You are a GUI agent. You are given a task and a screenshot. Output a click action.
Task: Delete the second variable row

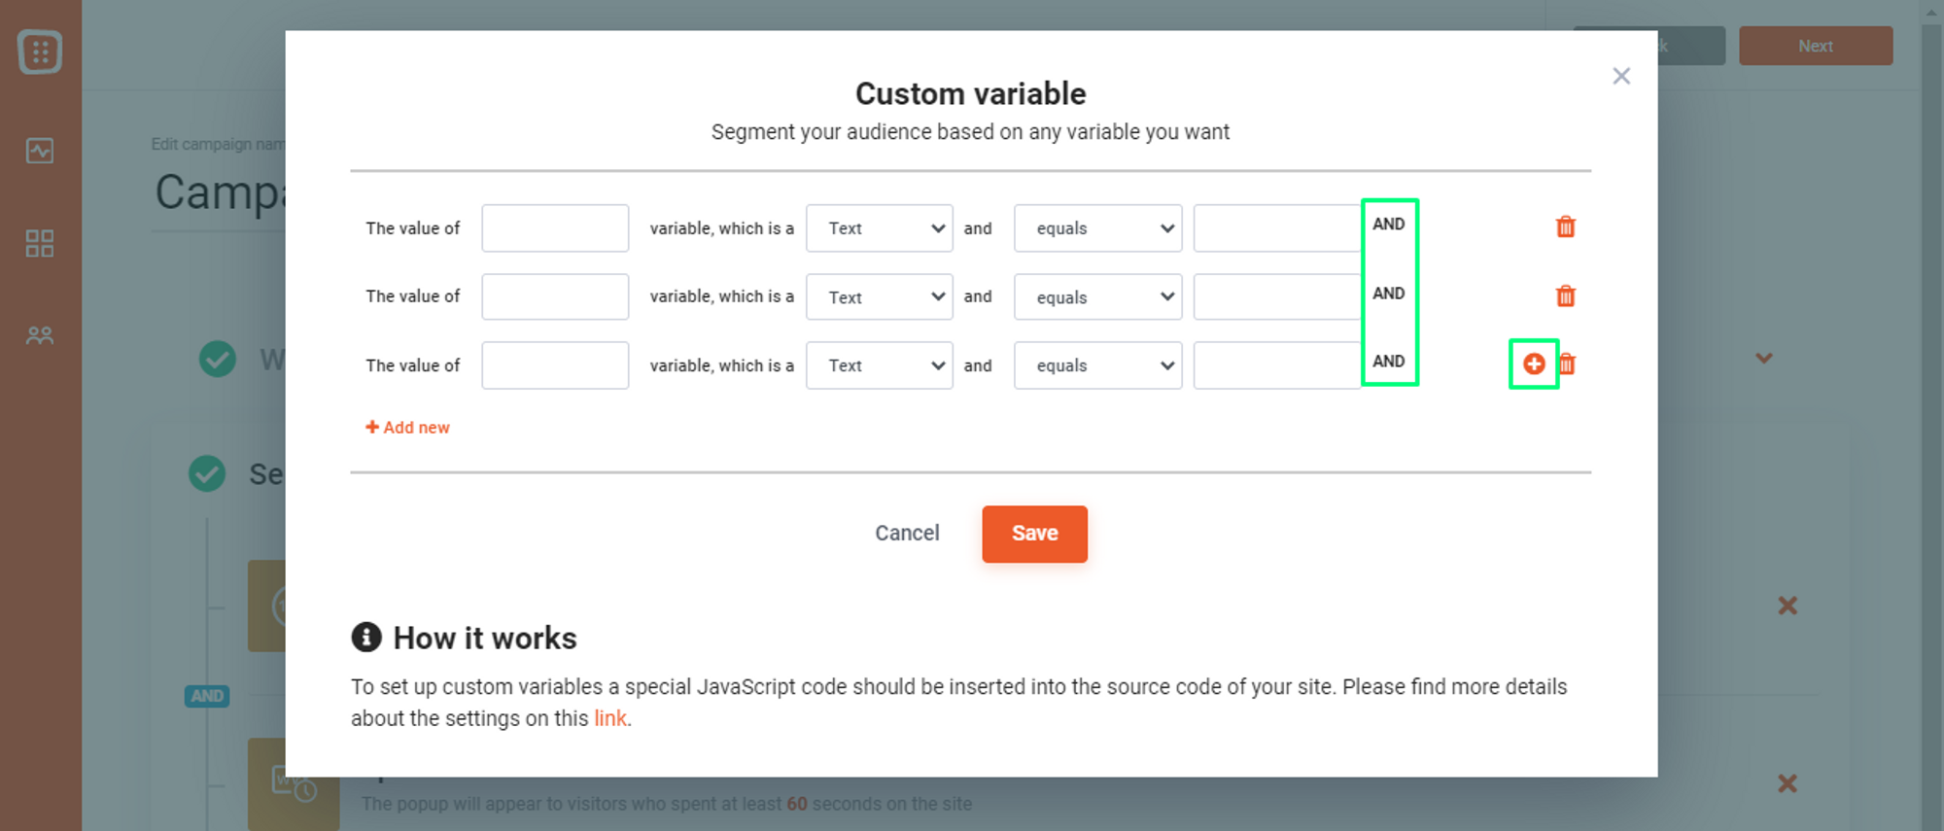(1565, 296)
